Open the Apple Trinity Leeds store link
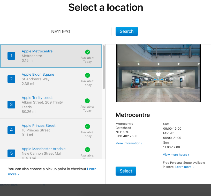Image resolution: width=211 pixels, height=196 pixels. coord(37,98)
